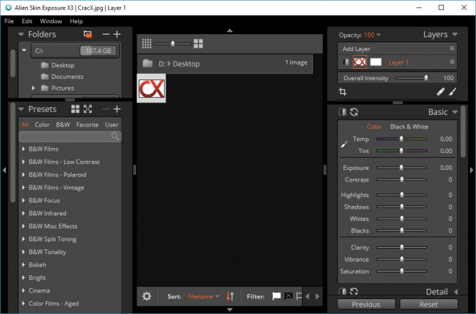This screenshot has width=476, height=314.
Task: Collapse the C:\ drive tree
Action: pos(24,50)
